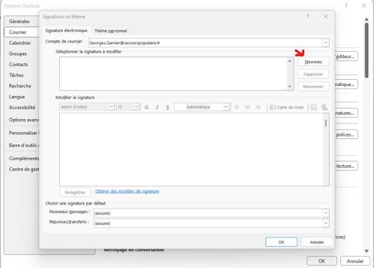Click Annuler in Options Outlook window

pyautogui.click(x=355, y=261)
